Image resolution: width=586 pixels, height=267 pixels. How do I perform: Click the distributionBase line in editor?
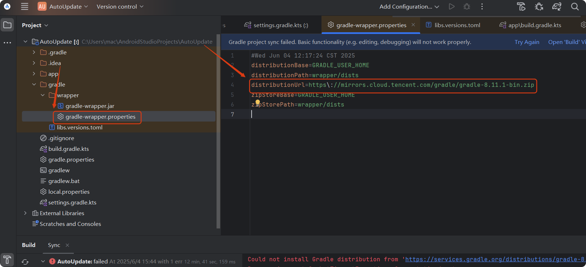tap(310, 65)
